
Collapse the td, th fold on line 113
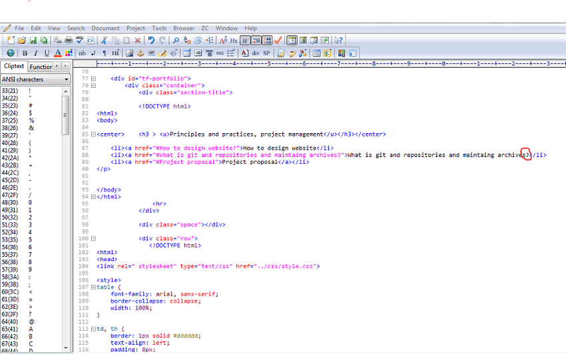[93, 329]
